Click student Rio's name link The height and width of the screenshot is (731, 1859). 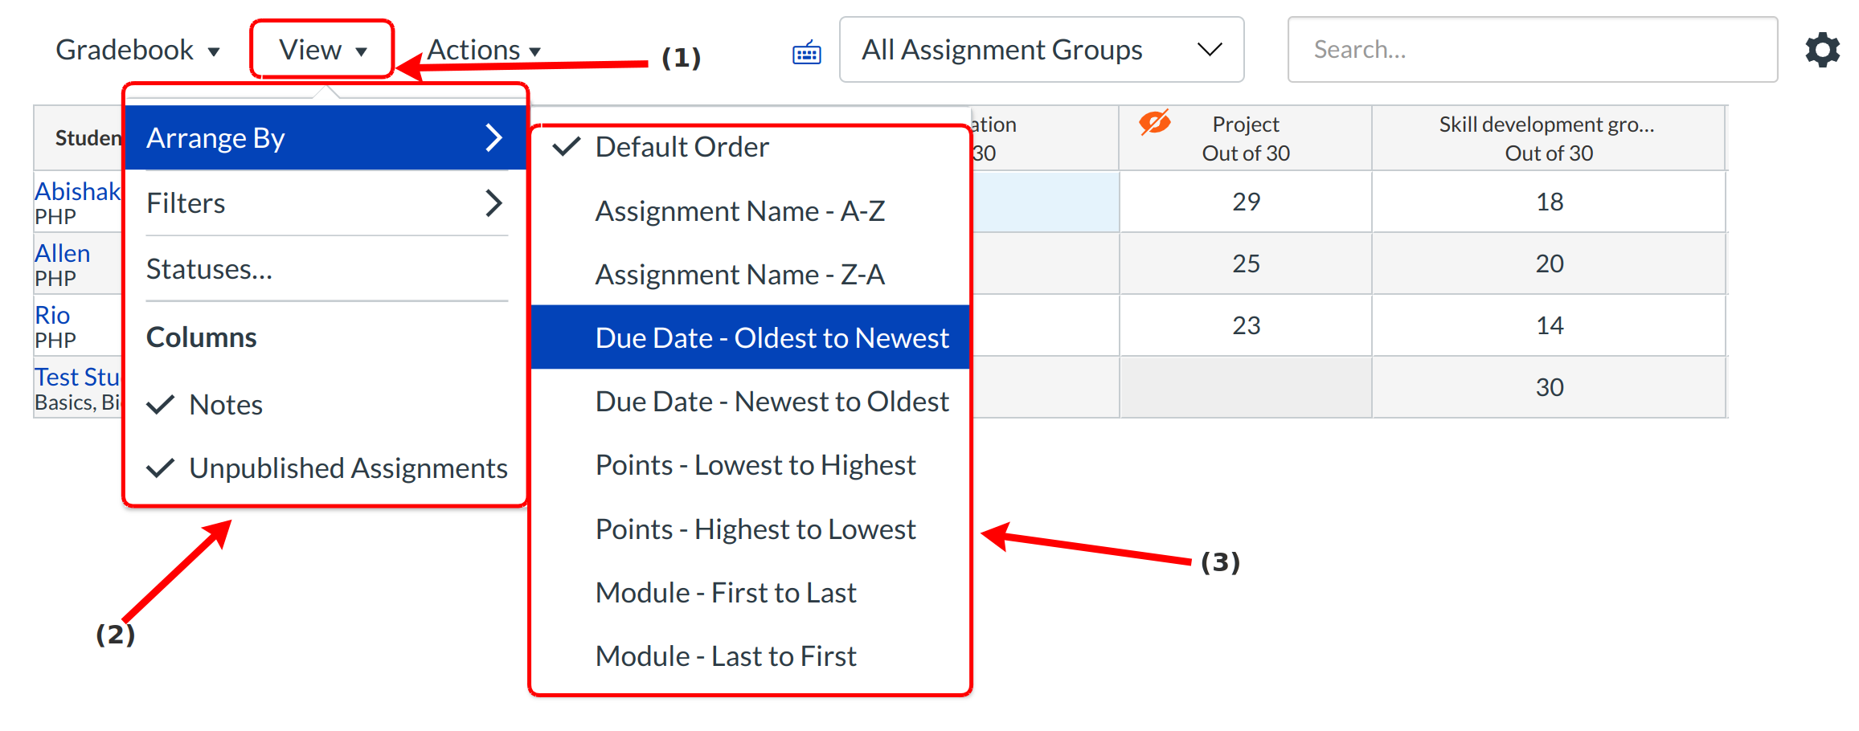[x=52, y=315]
